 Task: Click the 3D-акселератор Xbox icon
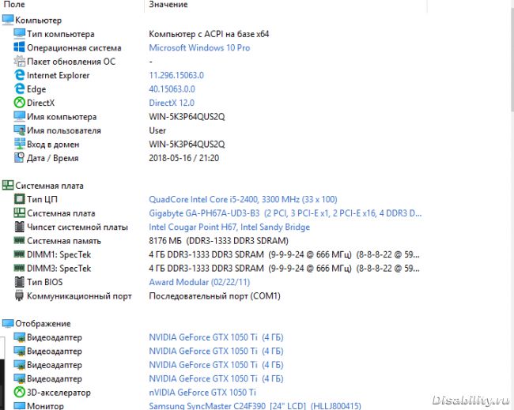pyautogui.click(x=19, y=392)
